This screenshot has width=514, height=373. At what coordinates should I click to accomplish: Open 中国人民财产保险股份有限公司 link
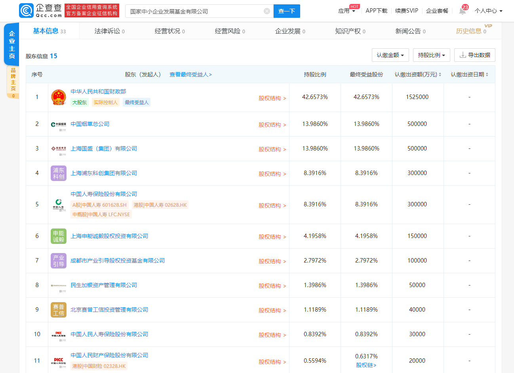(x=109, y=355)
